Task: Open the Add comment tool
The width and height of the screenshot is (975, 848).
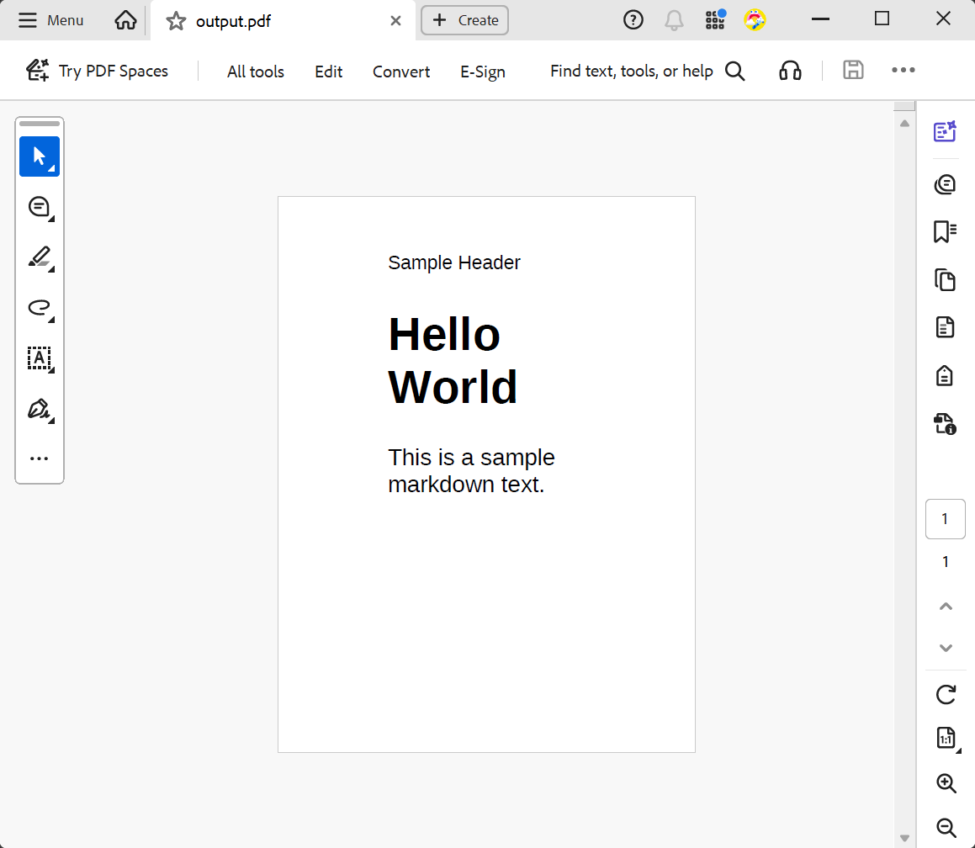Action: coord(39,208)
